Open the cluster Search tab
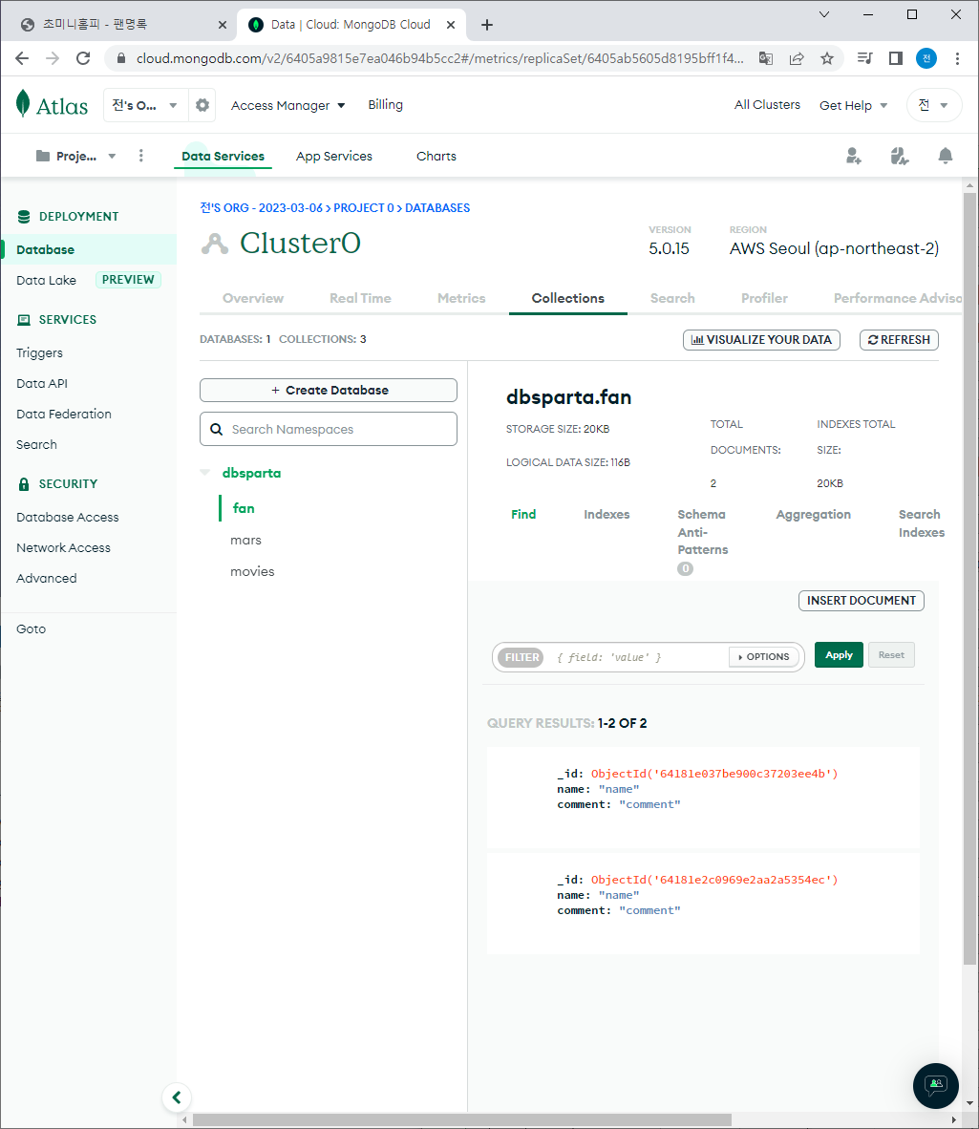This screenshot has height=1129, width=979. click(672, 298)
